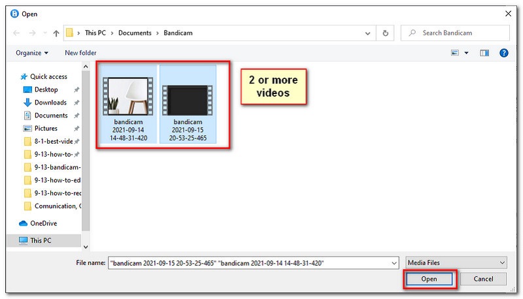
Task: Open the Downloads folder in the sidebar
Action: point(50,102)
